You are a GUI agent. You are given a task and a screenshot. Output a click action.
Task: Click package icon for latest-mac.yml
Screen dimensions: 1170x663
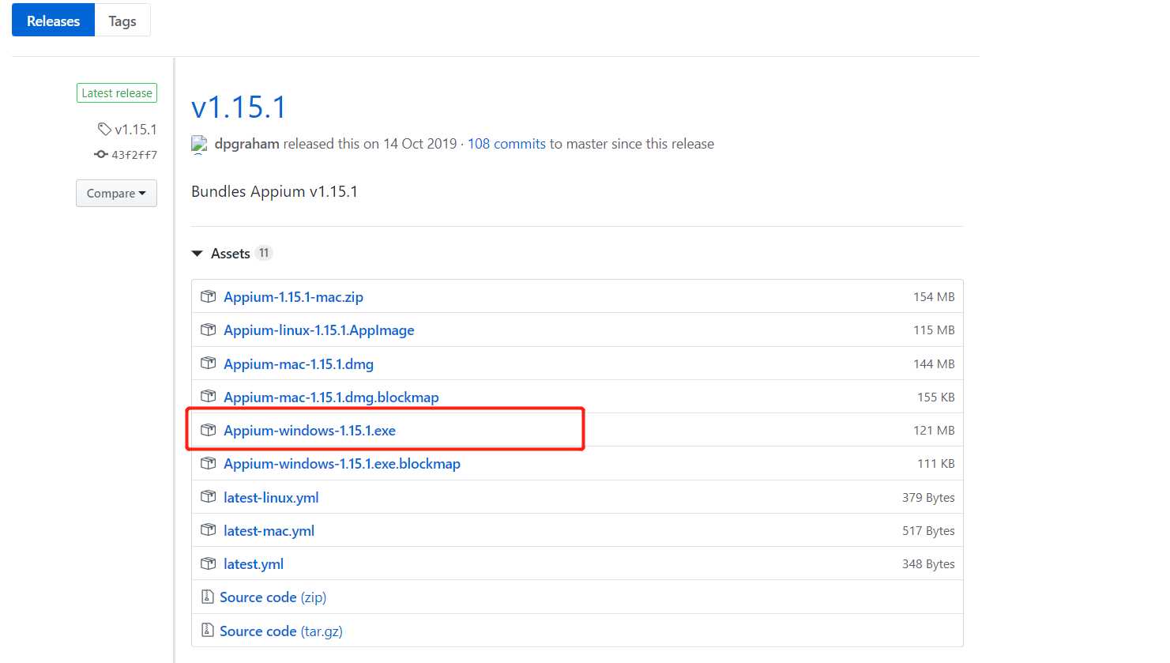pyautogui.click(x=209, y=530)
